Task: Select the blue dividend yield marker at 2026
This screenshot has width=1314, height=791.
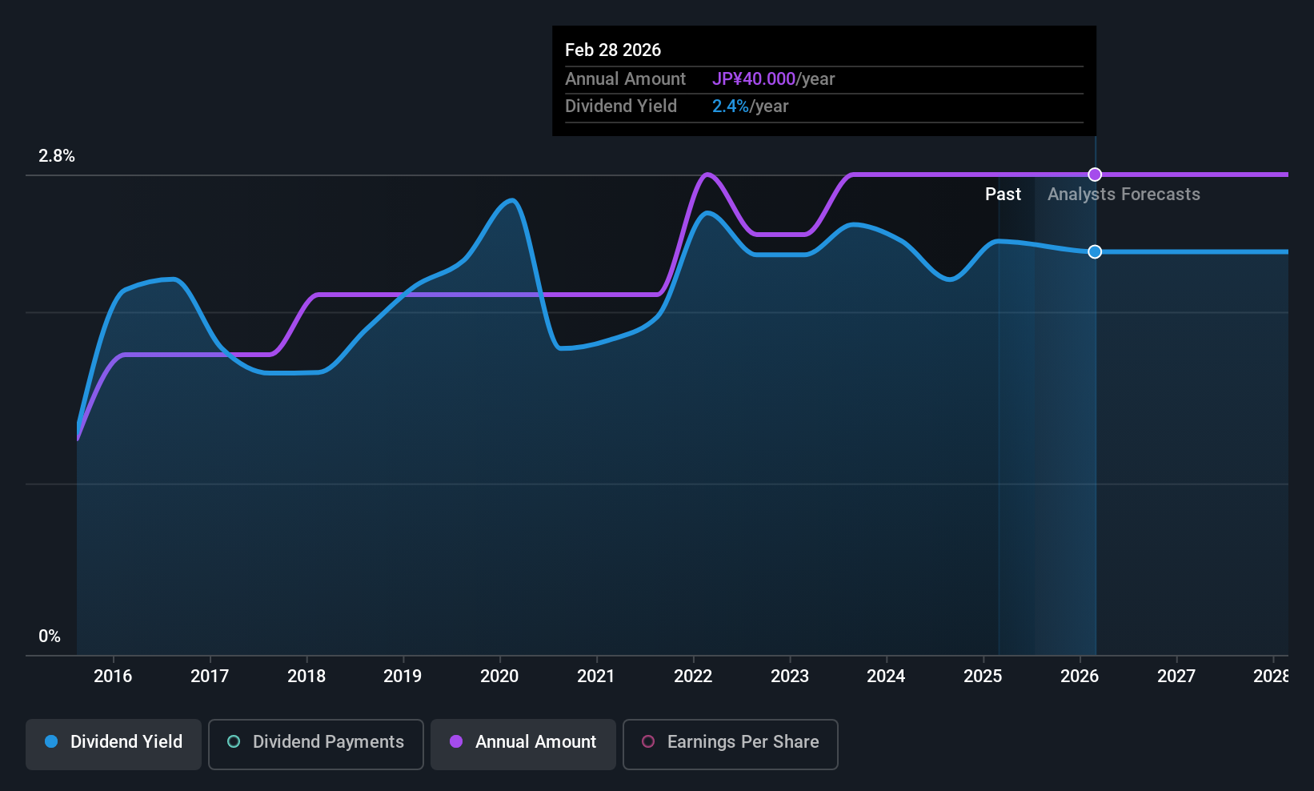Action: coord(1095,251)
